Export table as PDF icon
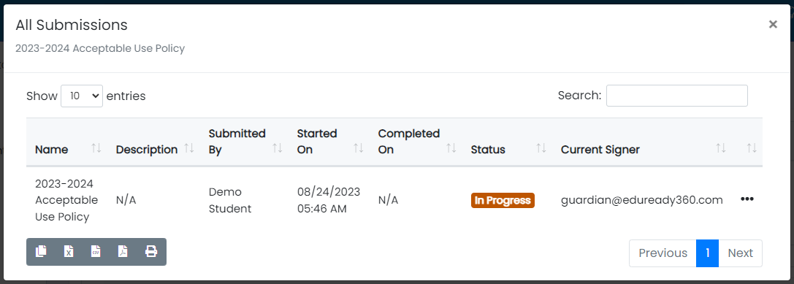Screen dimensions: 794x284 pos(123,251)
